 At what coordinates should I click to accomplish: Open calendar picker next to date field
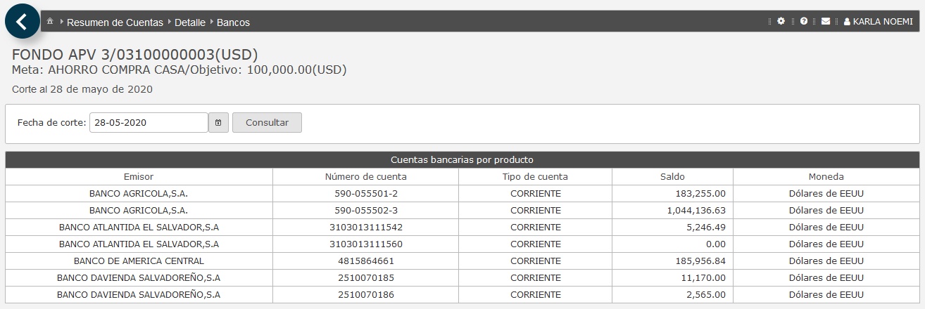(218, 122)
